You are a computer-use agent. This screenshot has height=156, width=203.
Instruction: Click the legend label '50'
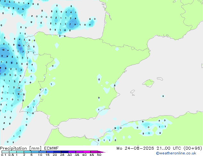click(x=99, y=155)
